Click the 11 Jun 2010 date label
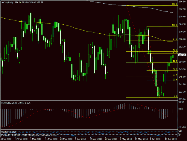 click(171, 139)
